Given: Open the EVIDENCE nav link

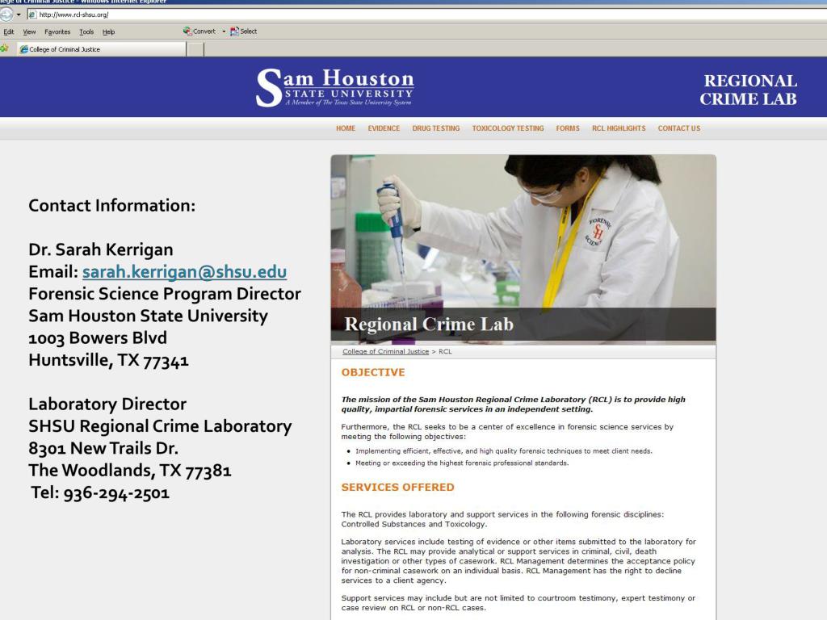Looking at the screenshot, I should (384, 128).
